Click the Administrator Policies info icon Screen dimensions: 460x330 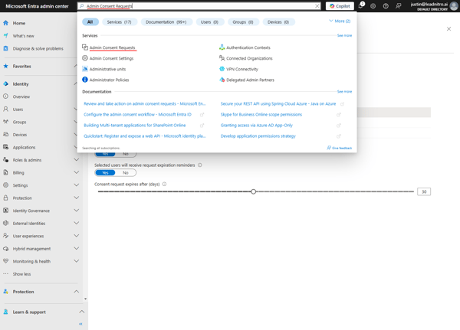pos(85,80)
